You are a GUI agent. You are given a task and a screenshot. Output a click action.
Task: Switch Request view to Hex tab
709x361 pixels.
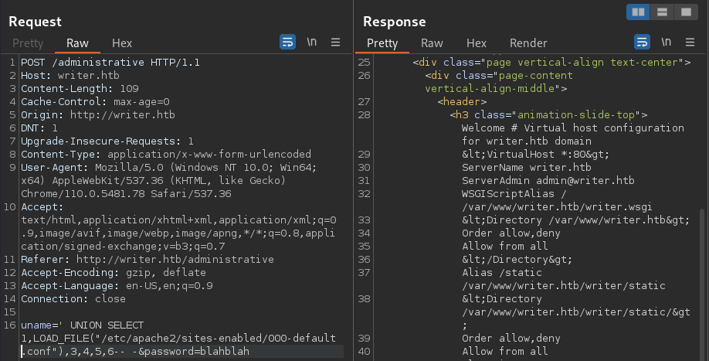pos(121,43)
